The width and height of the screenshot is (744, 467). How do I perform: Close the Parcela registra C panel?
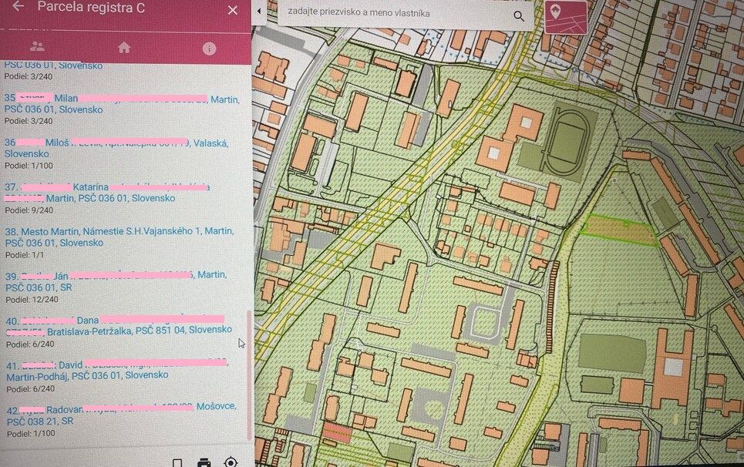point(233,10)
